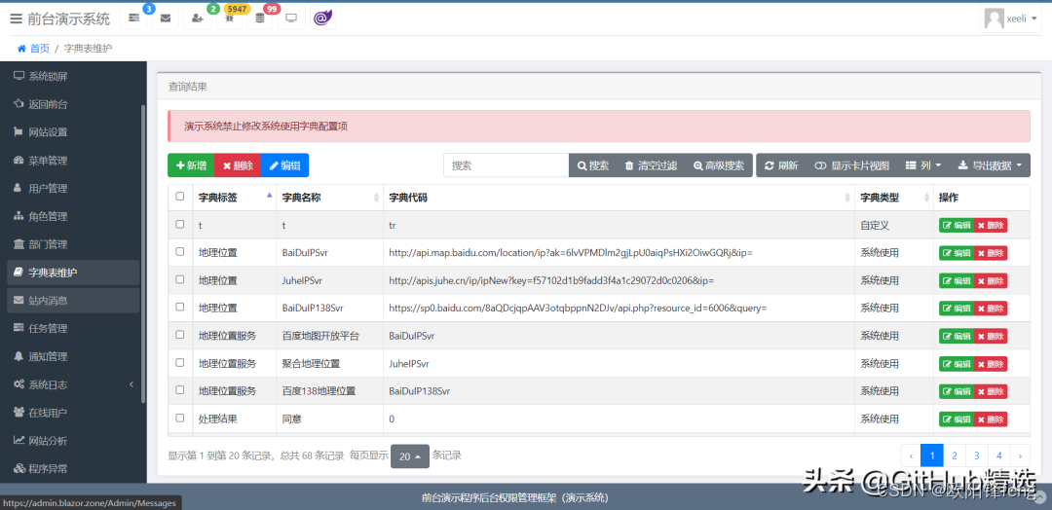Open 高级搜索
Screen dimensions: 1052x510
point(719,165)
